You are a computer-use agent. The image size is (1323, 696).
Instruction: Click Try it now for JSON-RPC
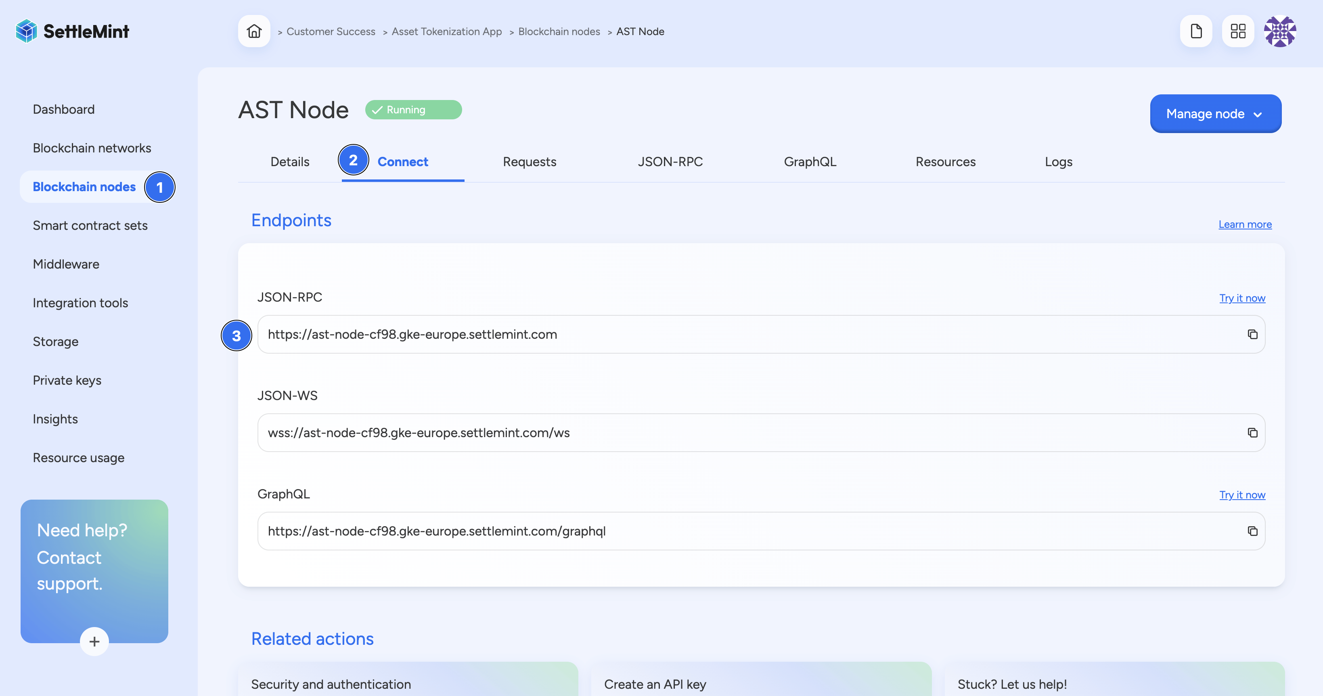[1242, 298]
